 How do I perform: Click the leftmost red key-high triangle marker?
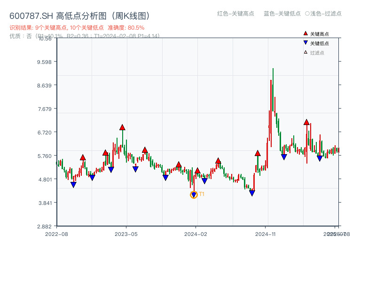83,157
